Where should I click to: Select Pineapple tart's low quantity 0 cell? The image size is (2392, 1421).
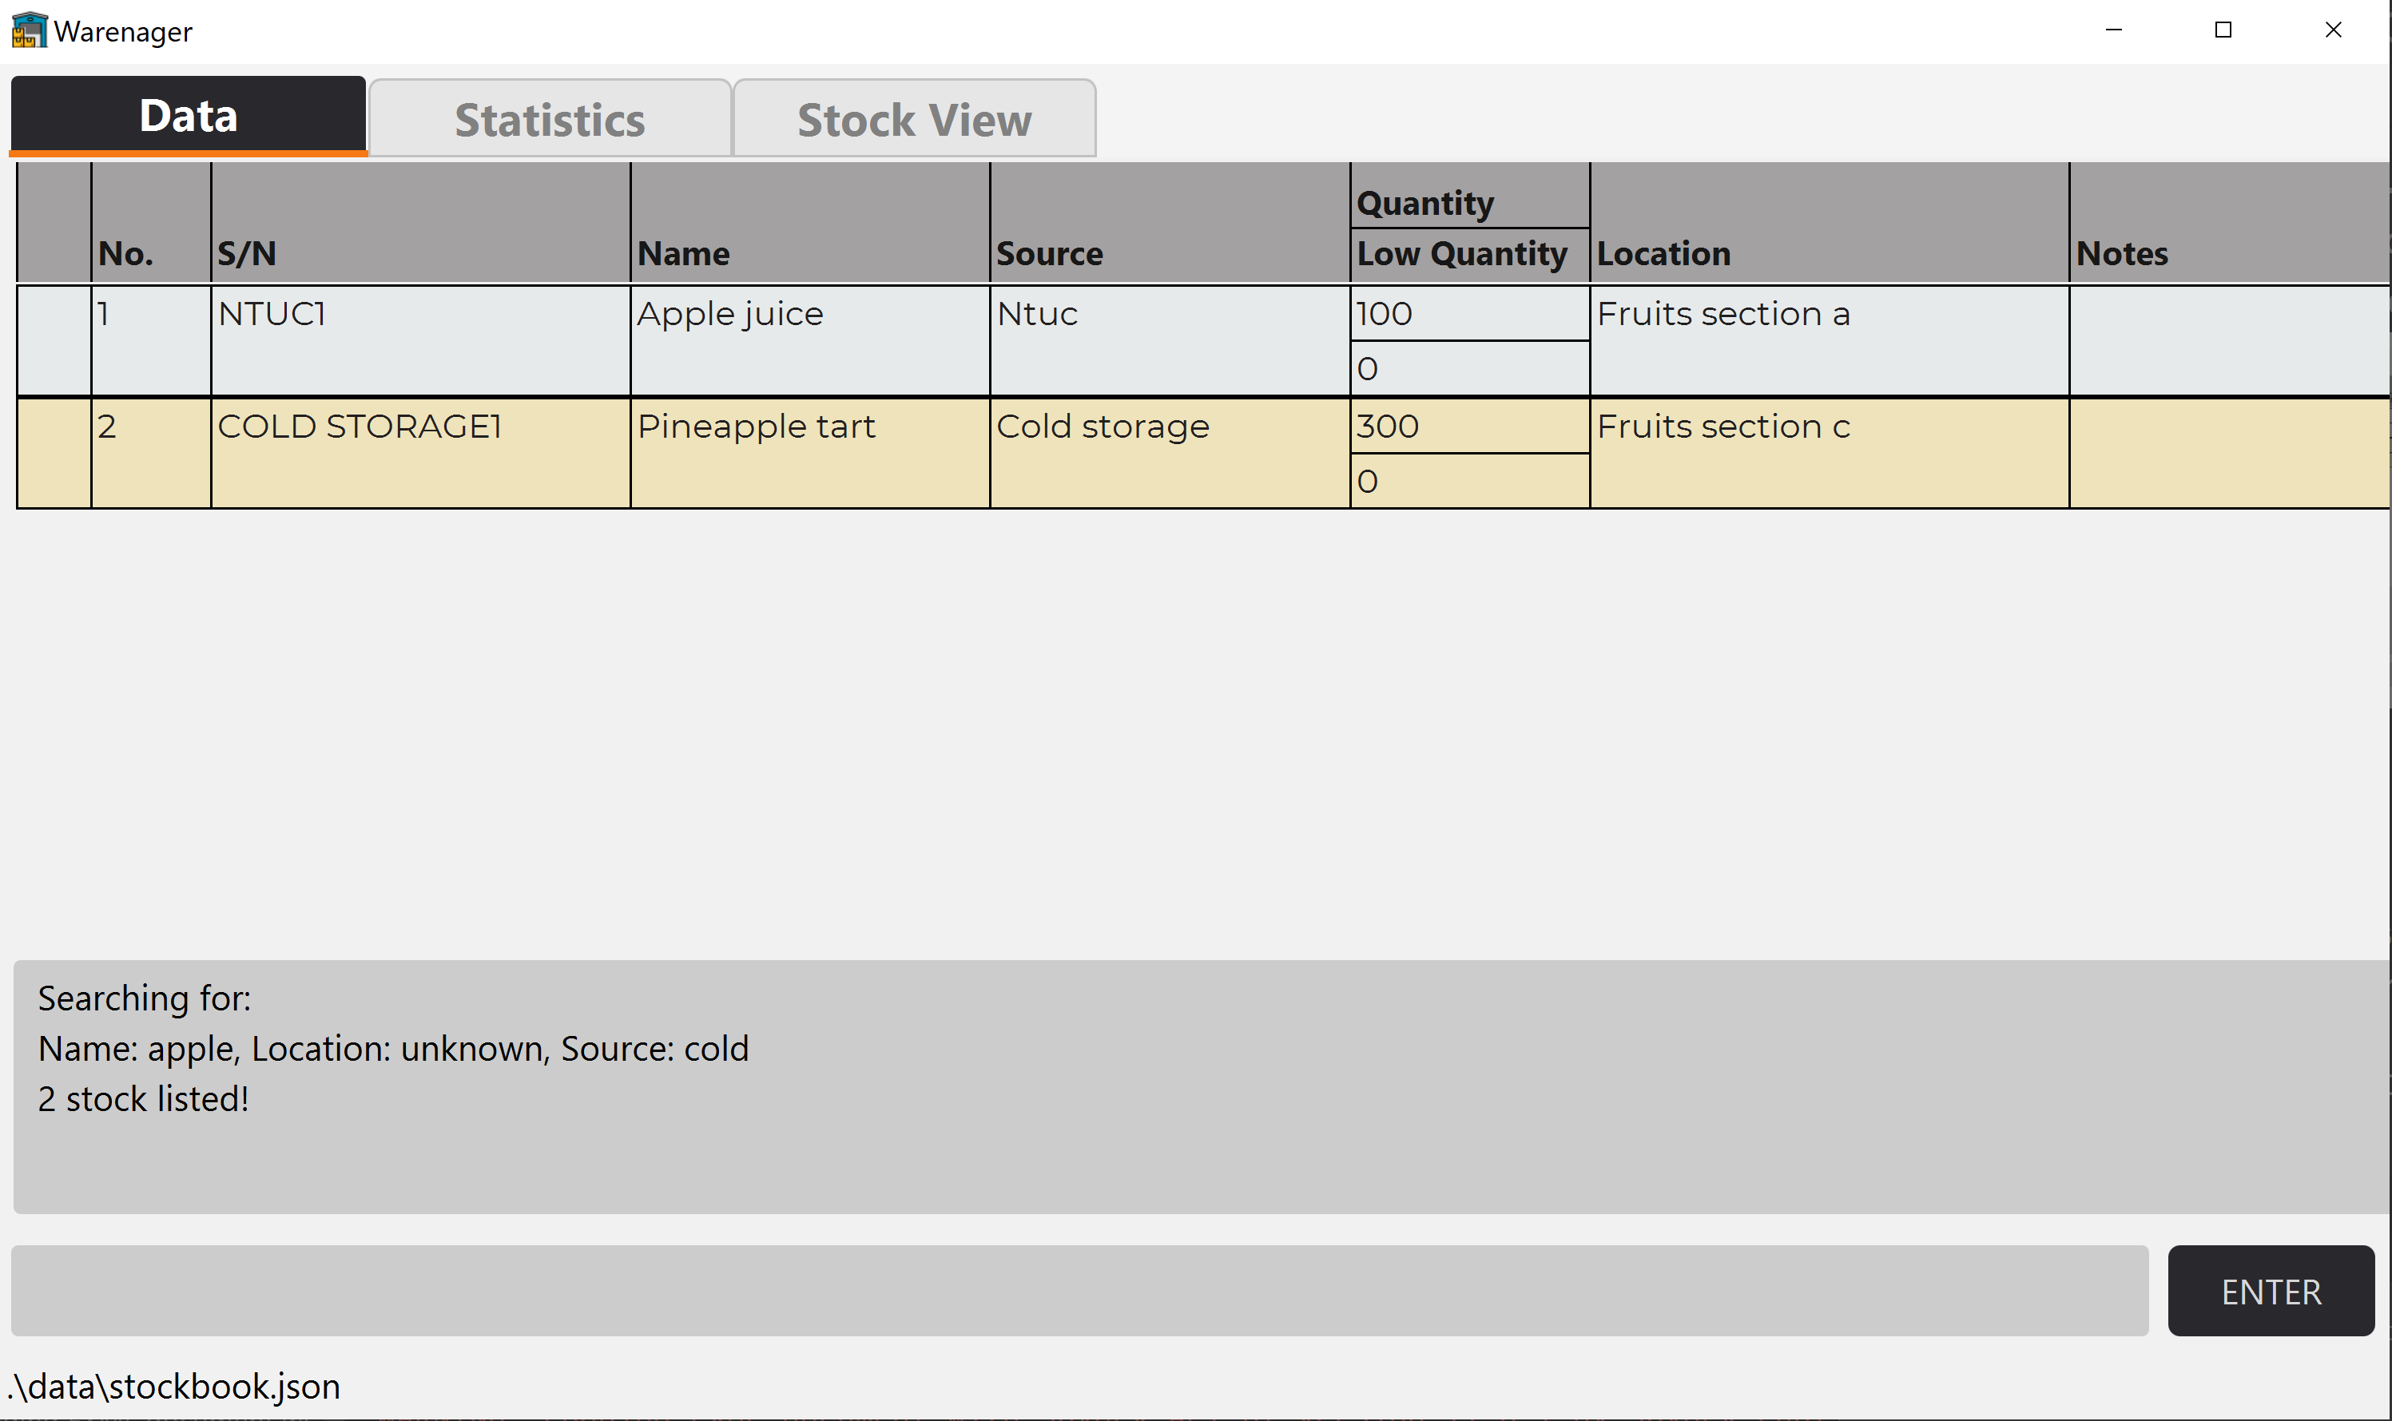tap(1470, 481)
